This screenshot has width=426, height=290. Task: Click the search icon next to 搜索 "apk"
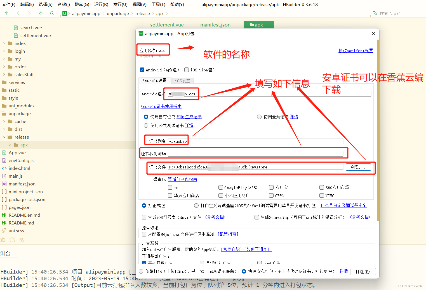click(375, 13)
